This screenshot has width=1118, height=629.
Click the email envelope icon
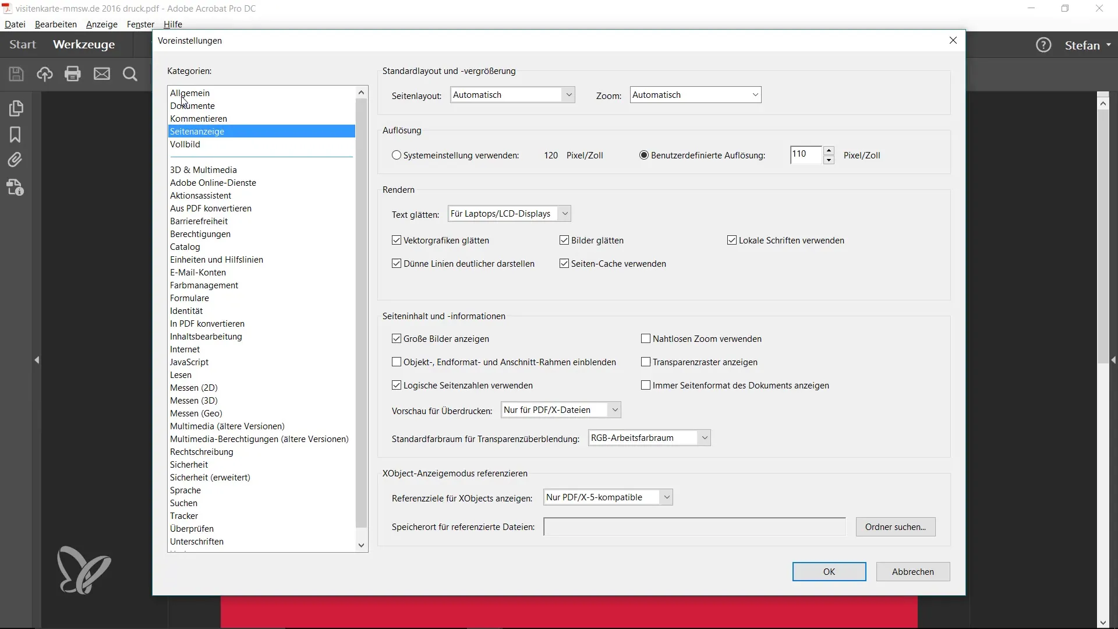[x=102, y=74]
